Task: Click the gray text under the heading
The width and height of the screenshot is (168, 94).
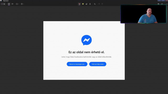Action: (86, 57)
